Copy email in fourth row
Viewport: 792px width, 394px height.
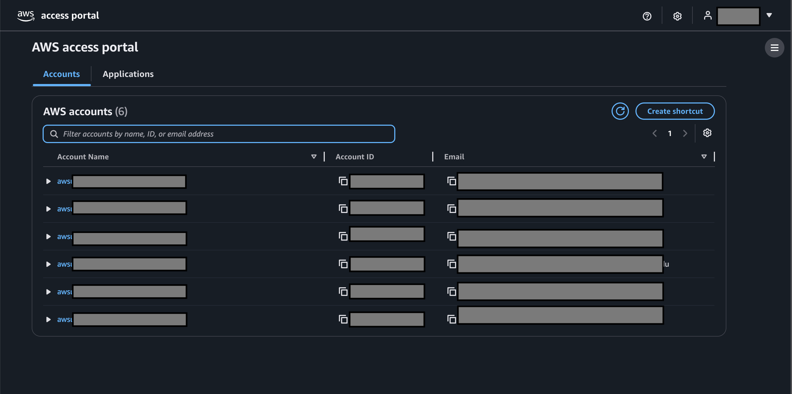click(451, 264)
